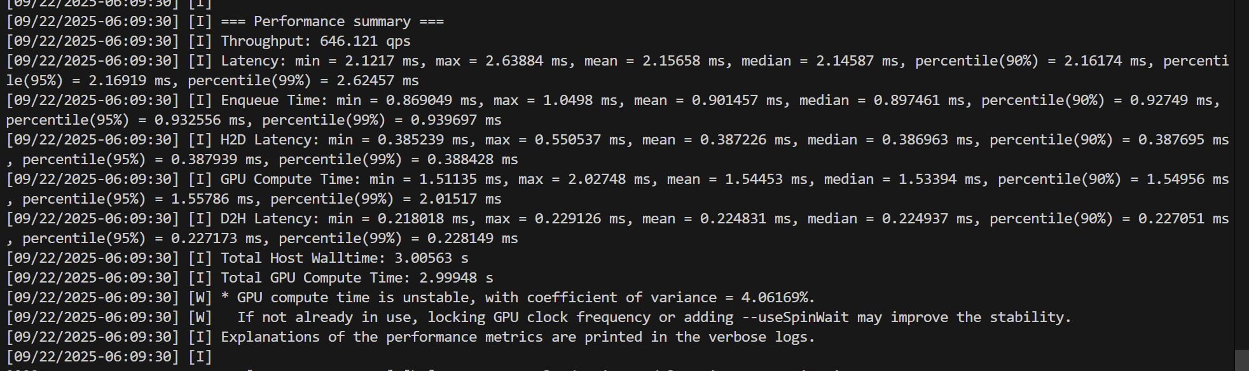The height and width of the screenshot is (371, 1249).
Task: Click the first [W] warning marker
Action: pos(200,298)
